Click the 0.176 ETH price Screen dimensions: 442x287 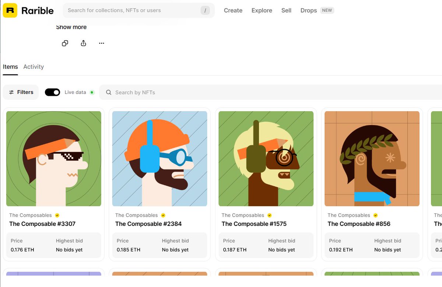point(22,250)
